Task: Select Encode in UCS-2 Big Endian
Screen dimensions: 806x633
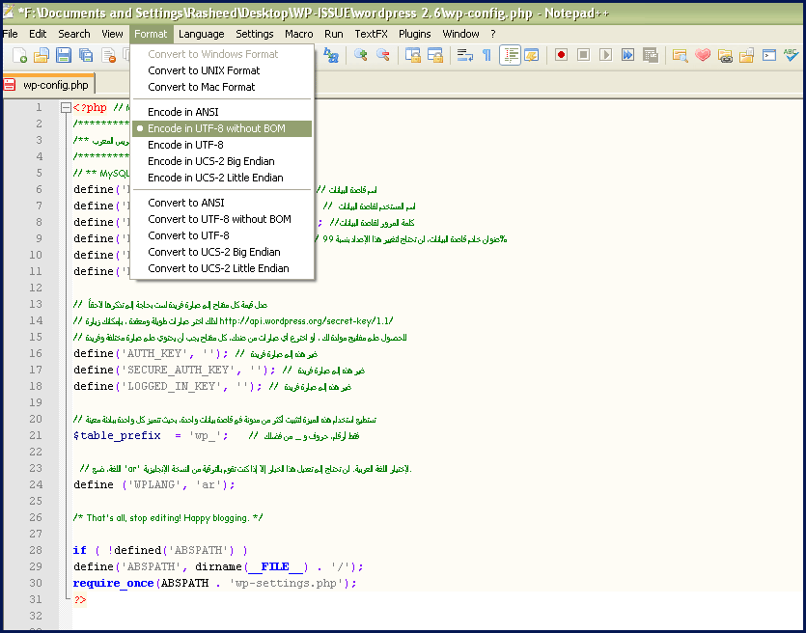Action: pos(210,161)
